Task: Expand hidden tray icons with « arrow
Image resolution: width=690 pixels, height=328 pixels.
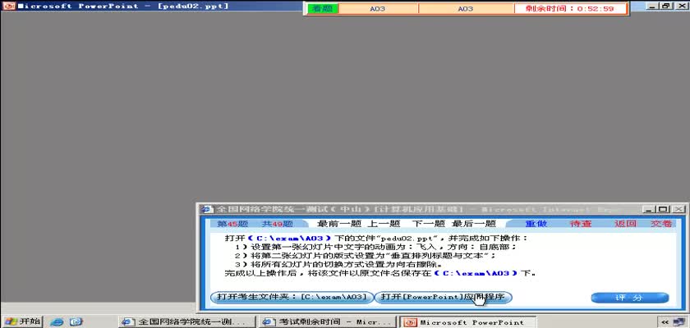Action: click(665, 322)
